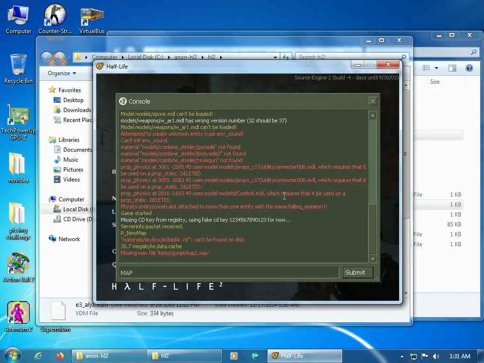Launch Counter-Strike desktop shortcut
This screenshot has width=484, height=363.
click(x=55, y=19)
